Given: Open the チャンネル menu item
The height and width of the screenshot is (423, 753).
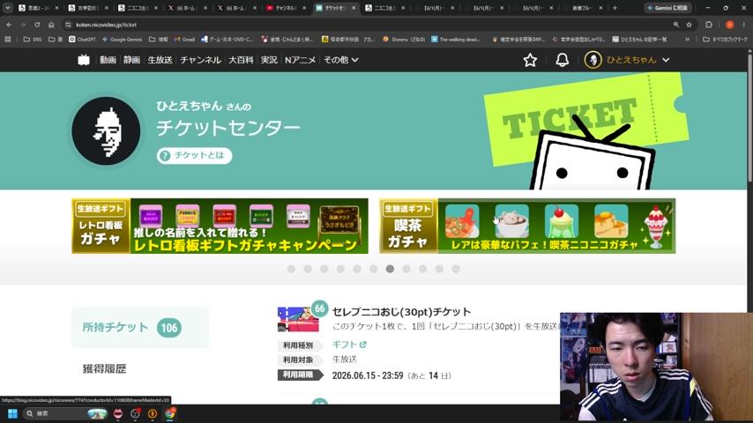Looking at the screenshot, I should click(x=200, y=60).
